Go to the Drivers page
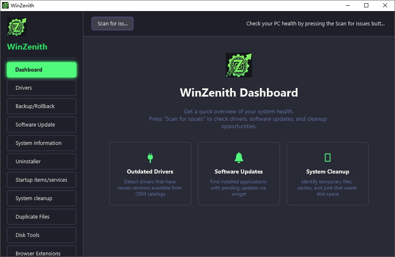This screenshot has width=395, height=257. click(41, 88)
